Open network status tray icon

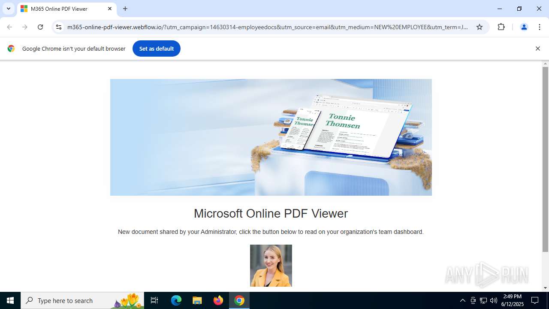pyautogui.click(x=483, y=300)
